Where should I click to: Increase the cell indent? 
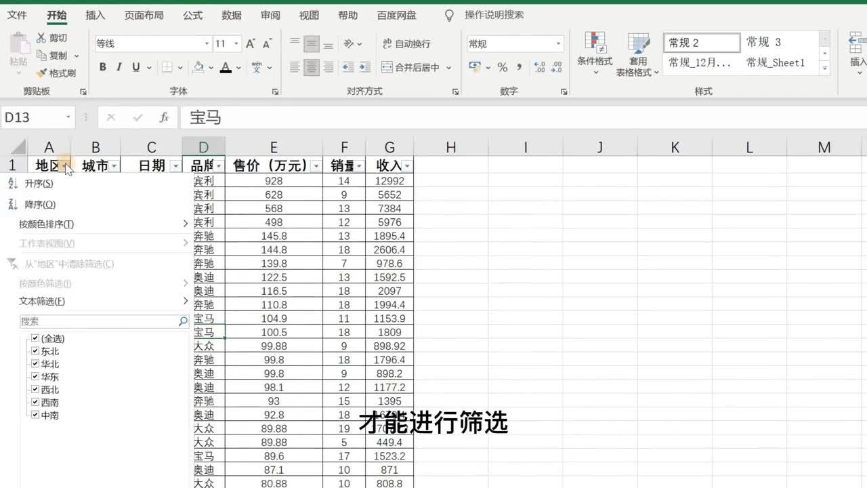pos(365,67)
